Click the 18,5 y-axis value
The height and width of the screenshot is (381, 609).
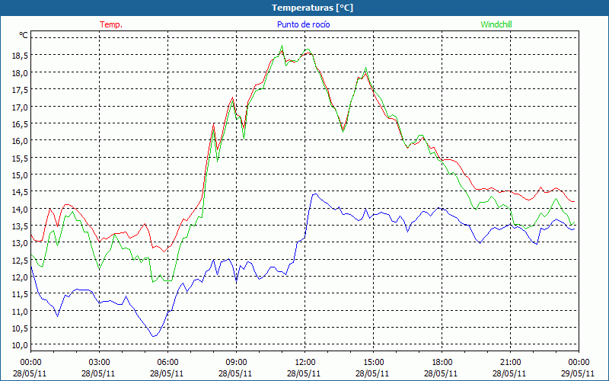pyautogui.click(x=20, y=56)
